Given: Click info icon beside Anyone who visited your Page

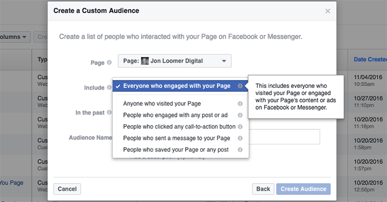Looking at the screenshot, I should (240, 104).
